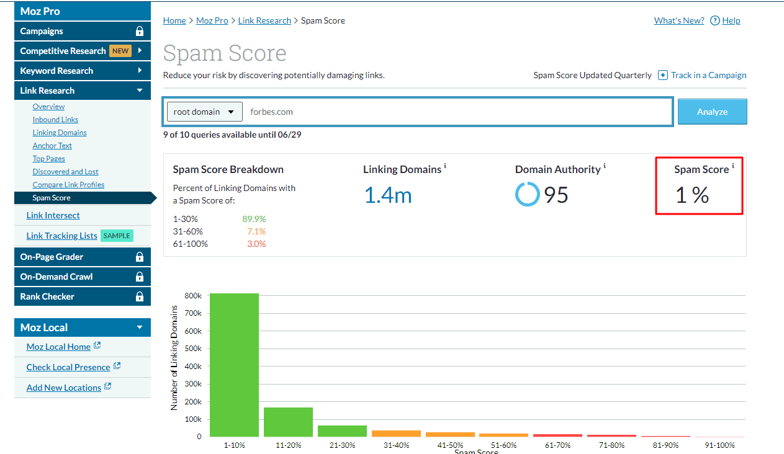Open Discovered and Lost link
The height and width of the screenshot is (454, 784).
[65, 172]
